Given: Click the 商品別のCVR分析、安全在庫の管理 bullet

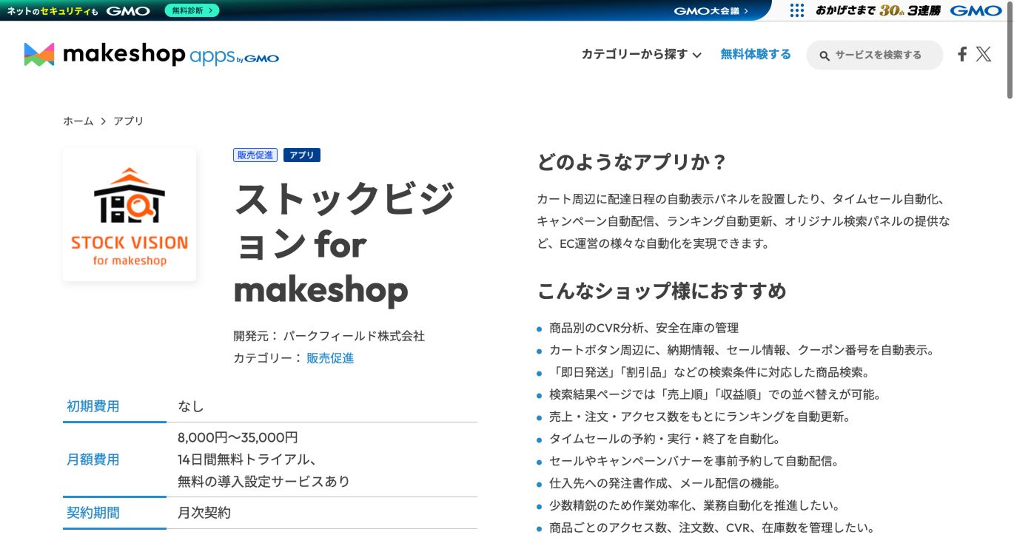Looking at the screenshot, I should coord(644,328).
